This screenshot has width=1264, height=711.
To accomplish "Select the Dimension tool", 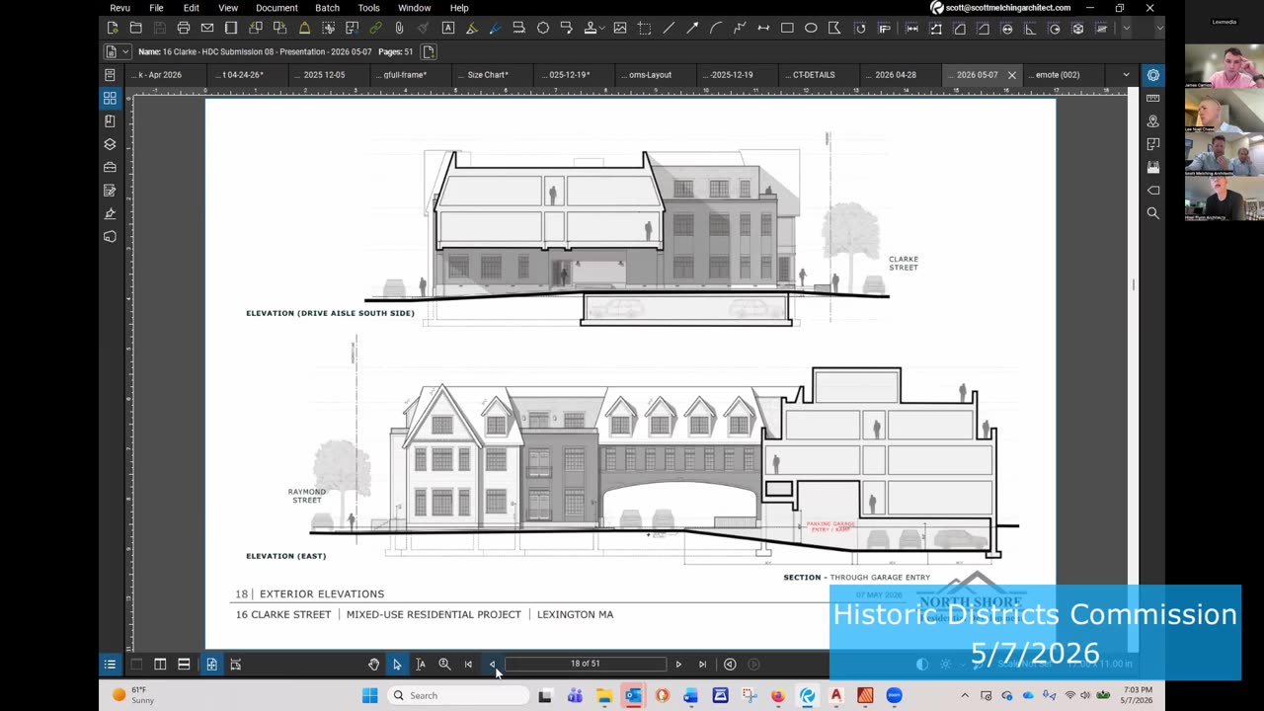I will [x=763, y=28].
